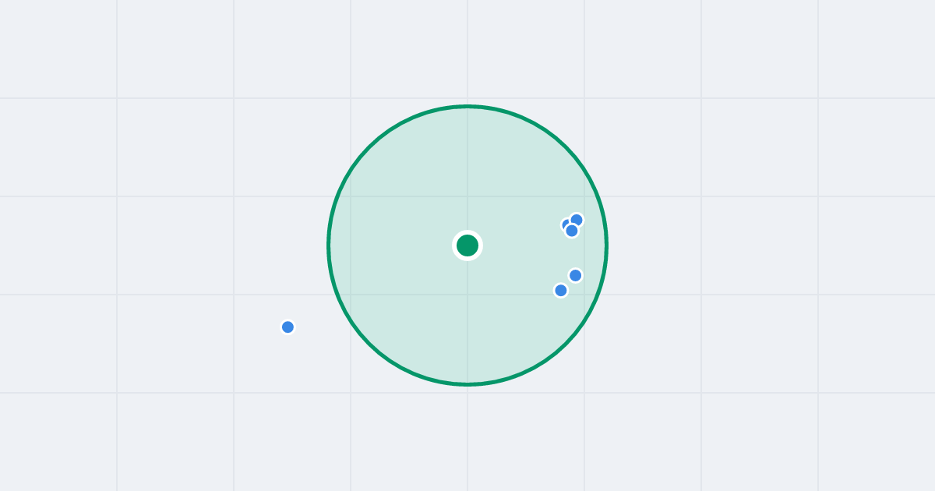Click the vertical gridline above the circle's top
The height and width of the screenshot is (491, 935).
click(467, 51)
